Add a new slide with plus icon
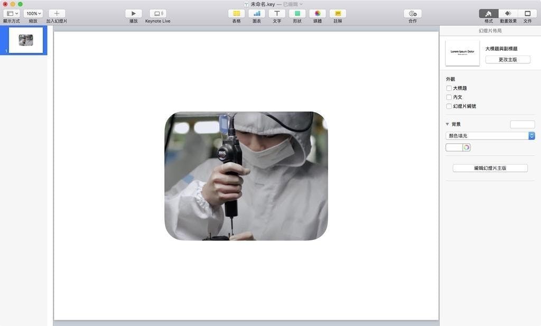This screenshot has height=326, width=541. [x=57, y=13]
